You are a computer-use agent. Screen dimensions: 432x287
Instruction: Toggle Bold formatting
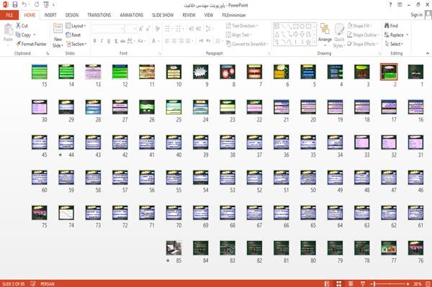95,41
